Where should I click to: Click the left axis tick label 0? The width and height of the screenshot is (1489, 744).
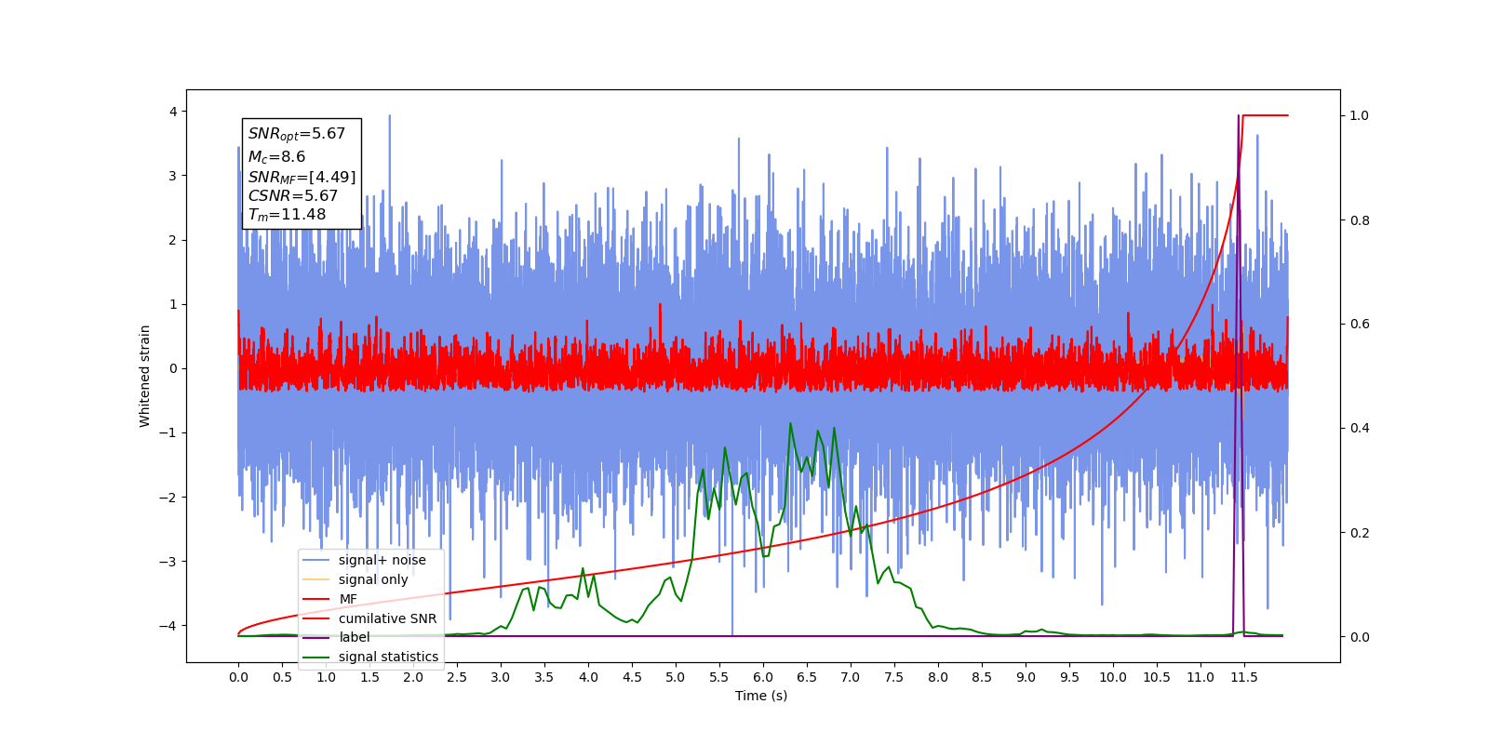click(172, 368)
